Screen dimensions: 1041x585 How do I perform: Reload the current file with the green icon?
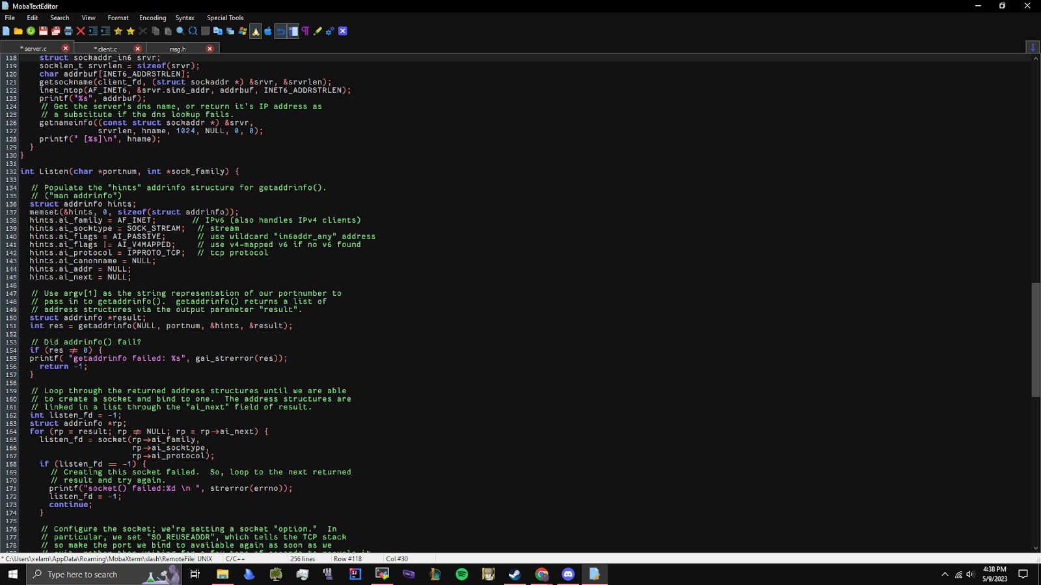pyautogui.click(x=31, y=31)
